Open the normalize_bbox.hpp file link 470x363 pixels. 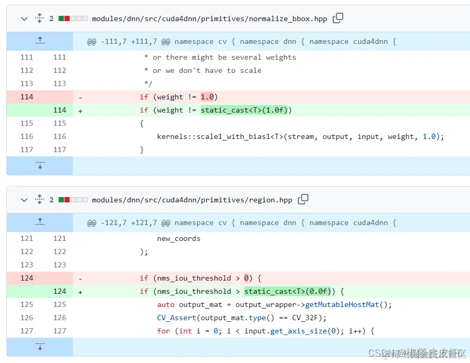(x=209, y=18)
